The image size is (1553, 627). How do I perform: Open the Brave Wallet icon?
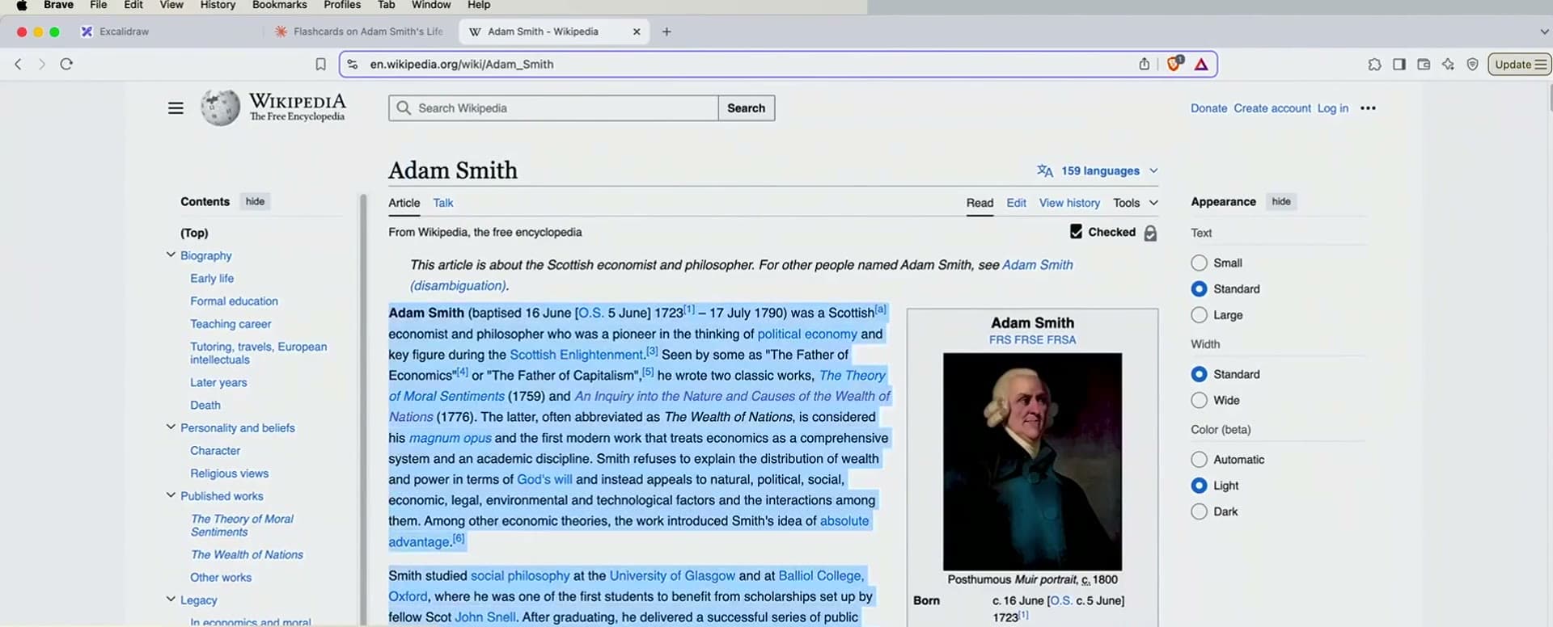tap(1424, 64)
